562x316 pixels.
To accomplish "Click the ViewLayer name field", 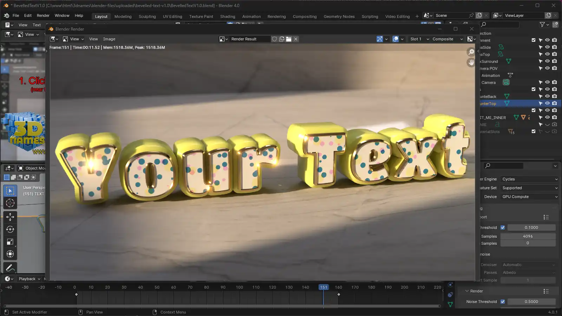I will tap(523, 15).
